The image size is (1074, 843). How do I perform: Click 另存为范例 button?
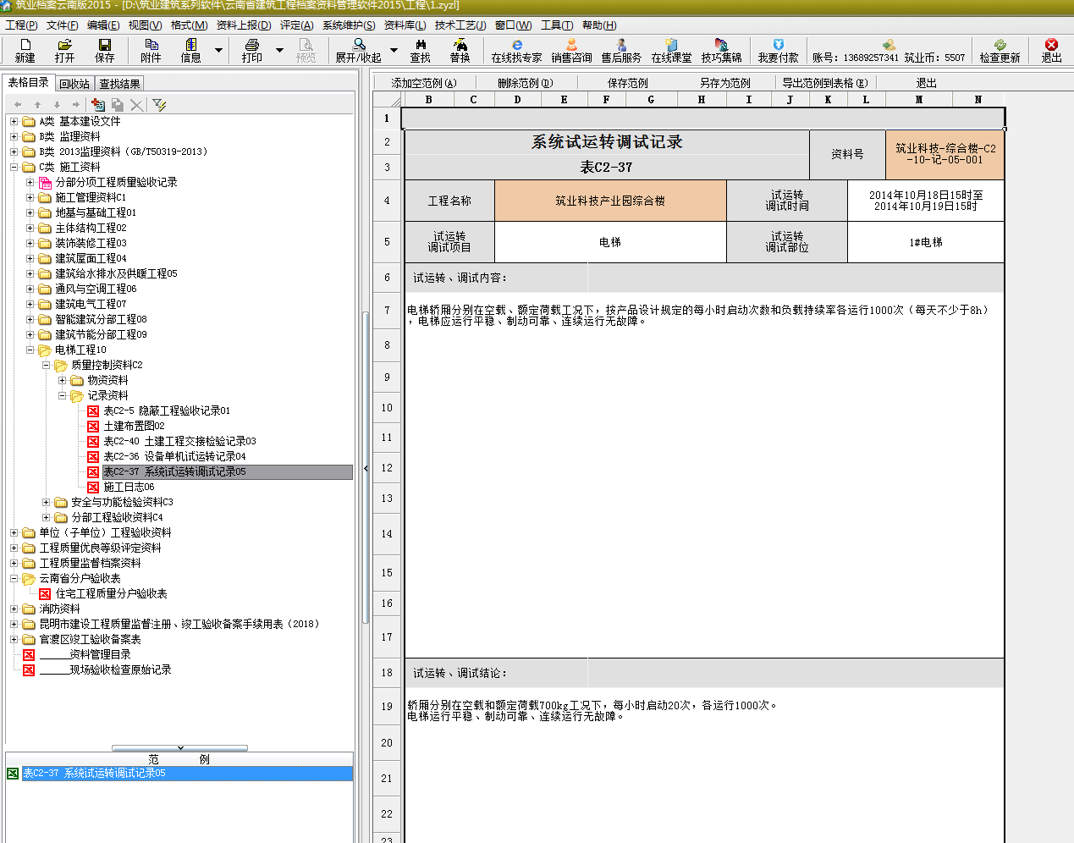coord(724,83)
